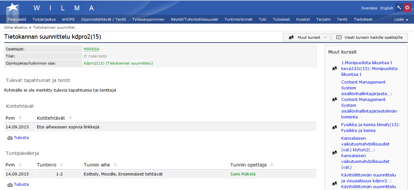Open Työssäoppiminen menu item
This screenshot has height=190, width=414.
tap(148, 19)
